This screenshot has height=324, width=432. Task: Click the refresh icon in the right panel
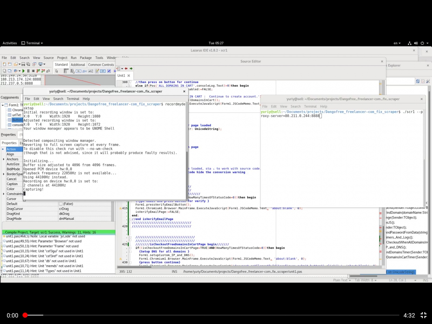(x=418, y=81)
